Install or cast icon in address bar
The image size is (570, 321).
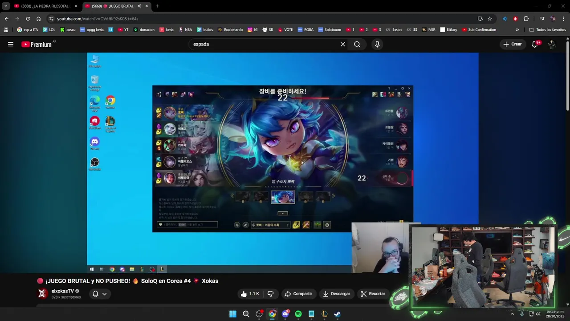480,19
